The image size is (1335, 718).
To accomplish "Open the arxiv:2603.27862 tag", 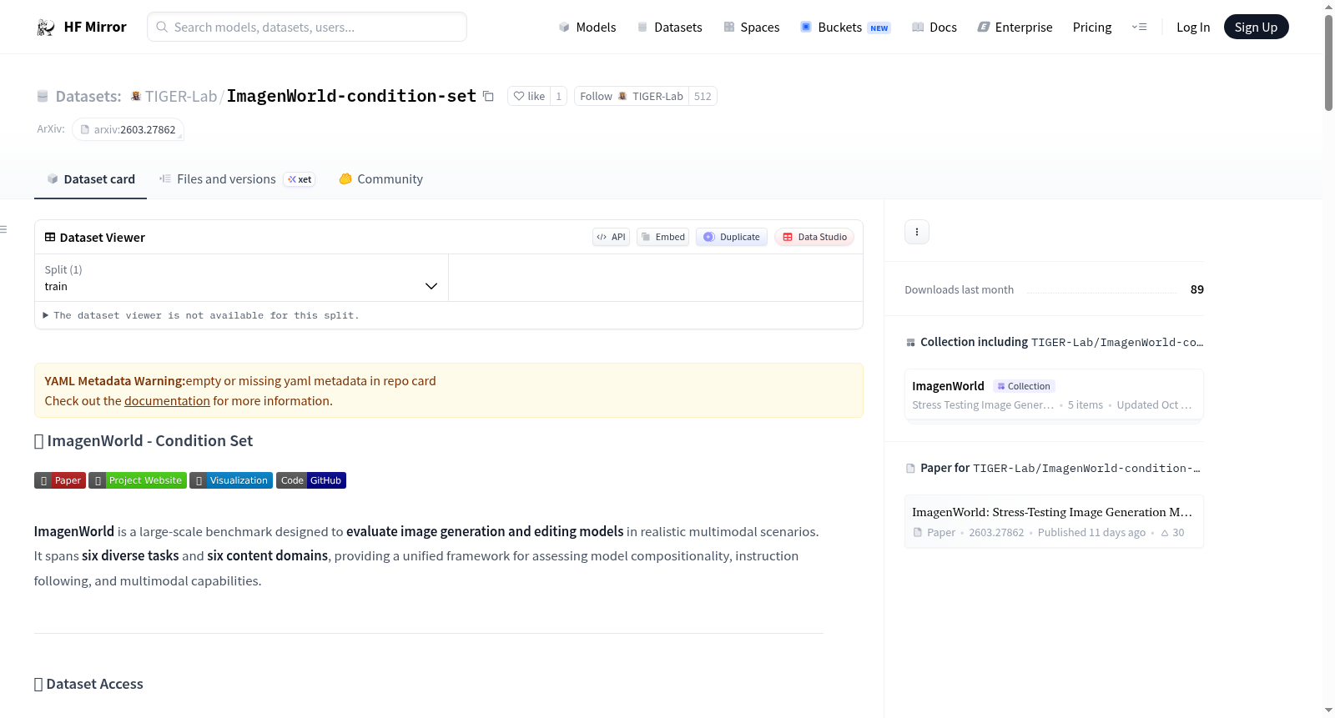I will pyautogui.click(x=128, y=129).
